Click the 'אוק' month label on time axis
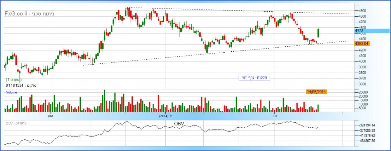Image resolution: width=391 pixels, height=151 pixels. tap(50, 116)
